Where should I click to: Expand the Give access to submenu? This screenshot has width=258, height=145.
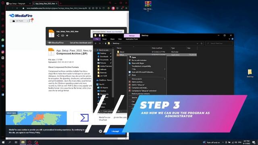(164, 79)
